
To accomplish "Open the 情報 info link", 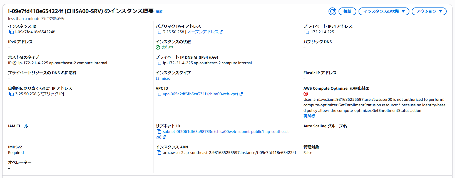I will pyautogui.click(x=159, y=12).
